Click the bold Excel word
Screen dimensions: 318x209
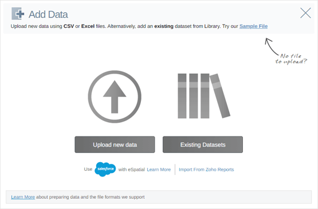pos(88,26)
